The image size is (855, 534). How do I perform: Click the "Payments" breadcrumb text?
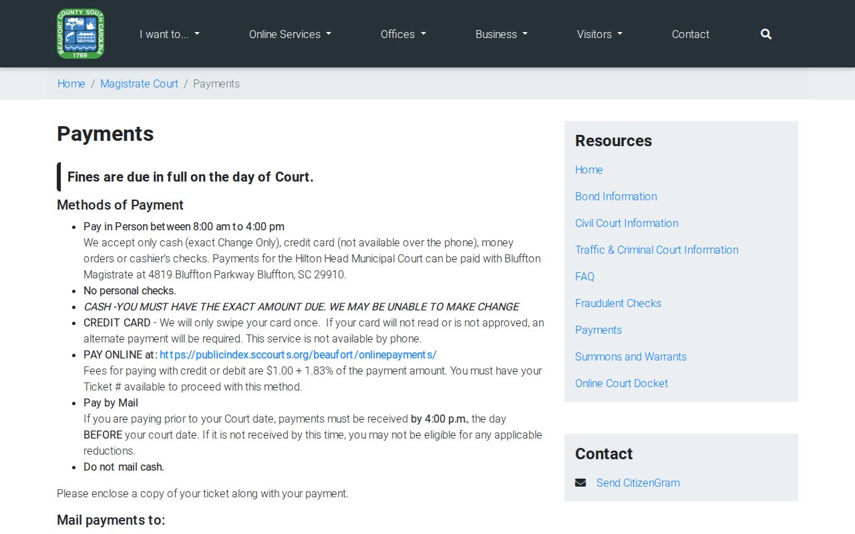pos(216,83)
